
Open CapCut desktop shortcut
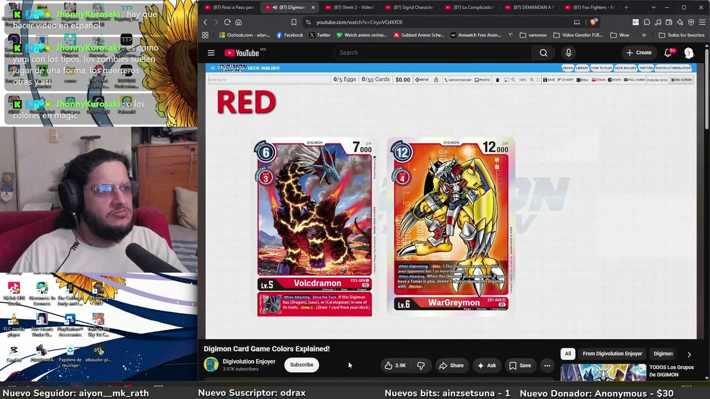[14, 353]
